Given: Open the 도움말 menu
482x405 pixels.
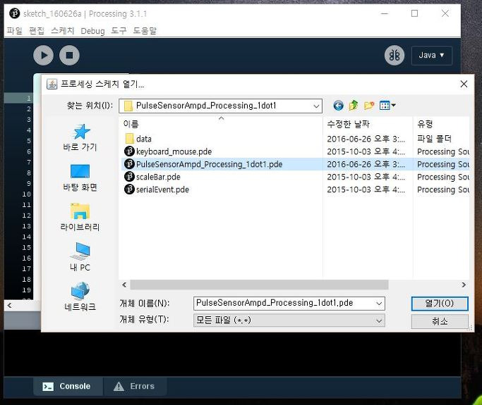Looking at the screenshot, I should [145, 31].
